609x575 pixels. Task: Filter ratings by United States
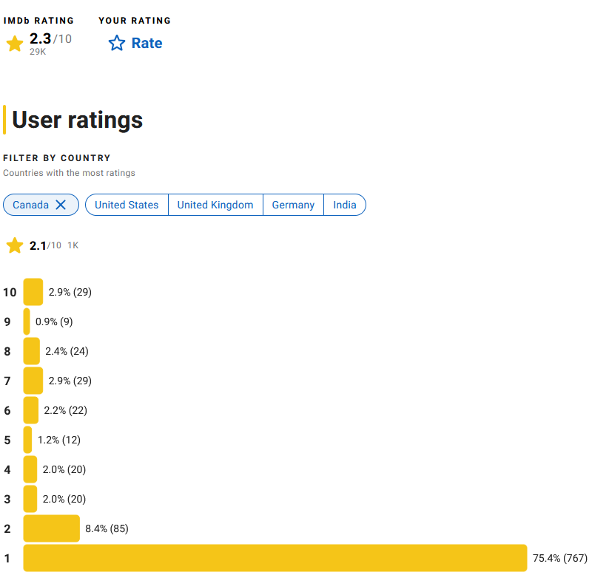(x=127, y=205)
